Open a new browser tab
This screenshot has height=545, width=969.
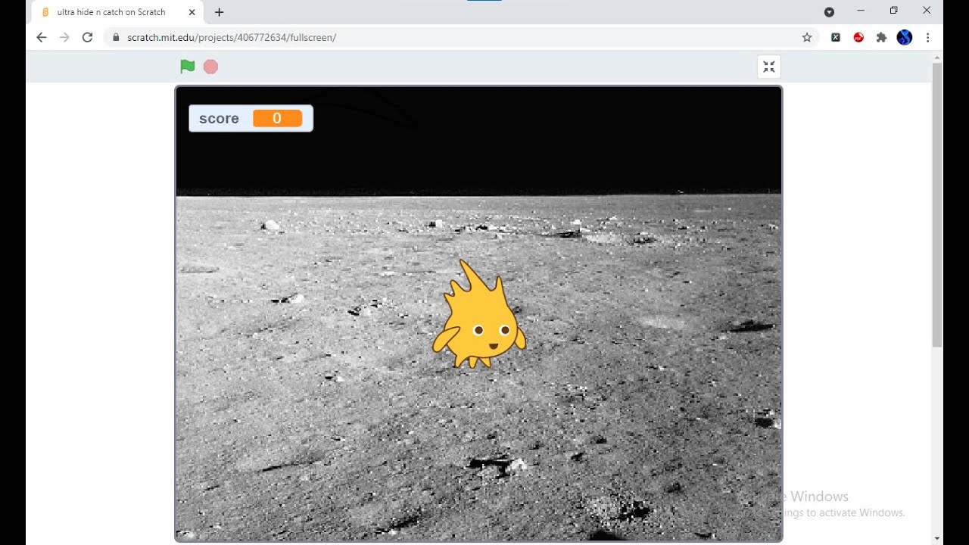(220, 12)
